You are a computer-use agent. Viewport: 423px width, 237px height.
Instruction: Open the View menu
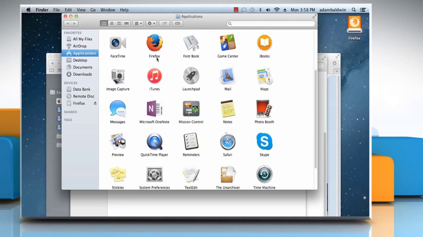81,10
